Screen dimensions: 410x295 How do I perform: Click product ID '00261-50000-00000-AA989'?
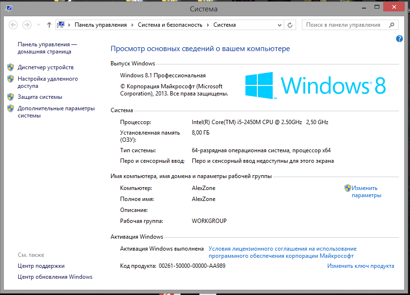[192, 266]
